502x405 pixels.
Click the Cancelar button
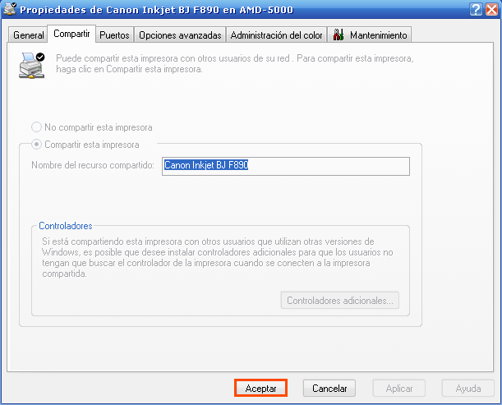coord(329,388)
